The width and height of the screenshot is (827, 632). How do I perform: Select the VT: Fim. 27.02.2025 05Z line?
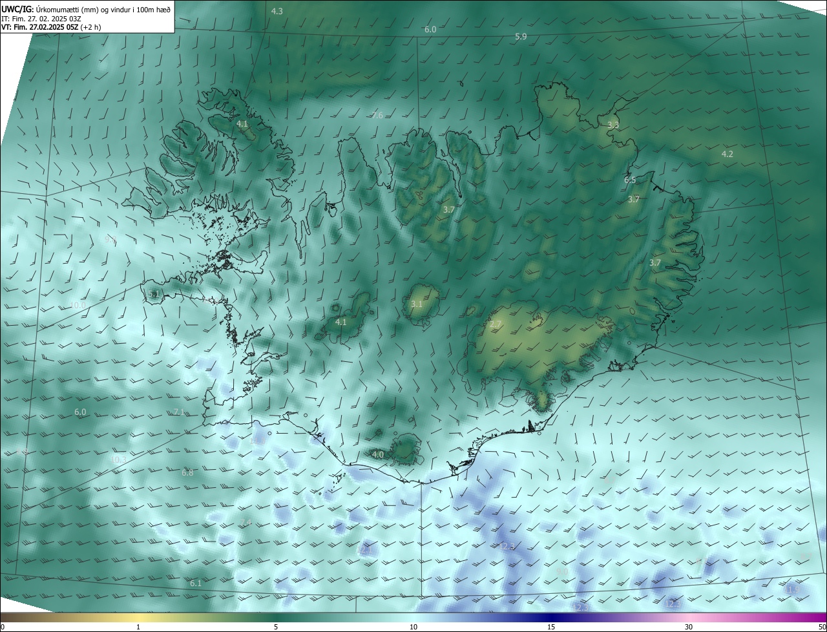point(51,27)
